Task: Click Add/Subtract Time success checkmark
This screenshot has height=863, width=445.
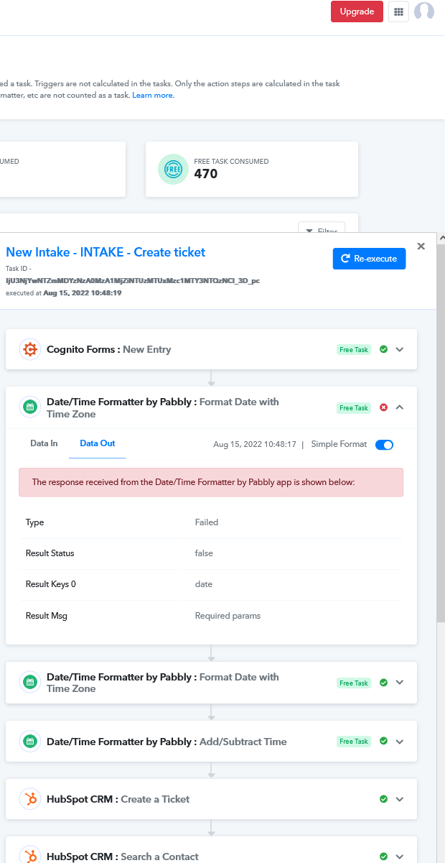Action: pos(383,741)
